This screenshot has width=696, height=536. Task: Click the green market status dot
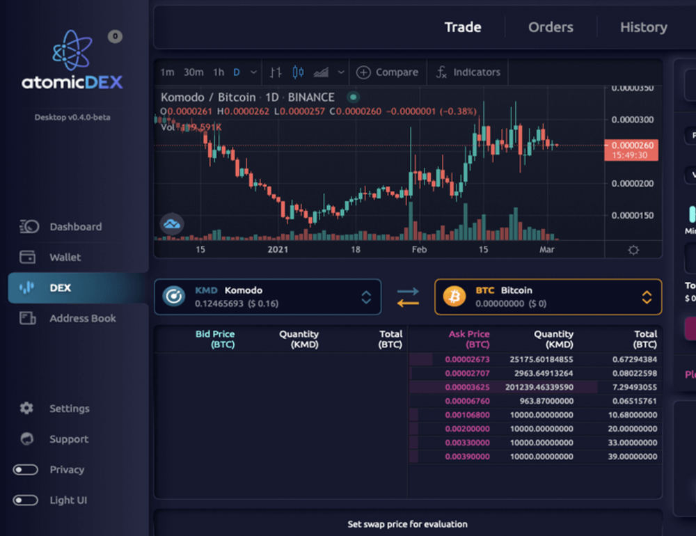point(354,97)
